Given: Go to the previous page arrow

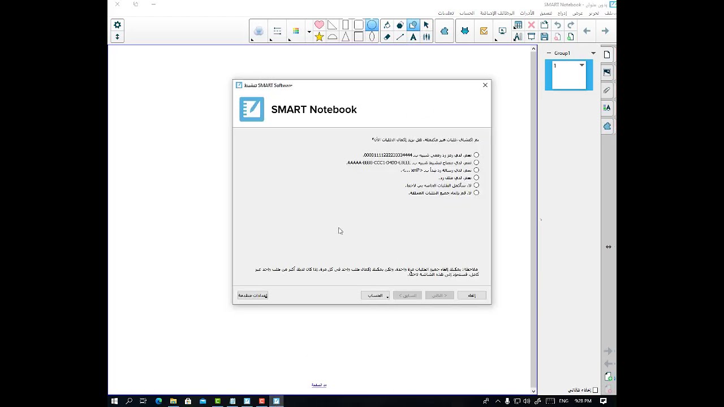Looking at the screenshot, I should pos(587,31).
